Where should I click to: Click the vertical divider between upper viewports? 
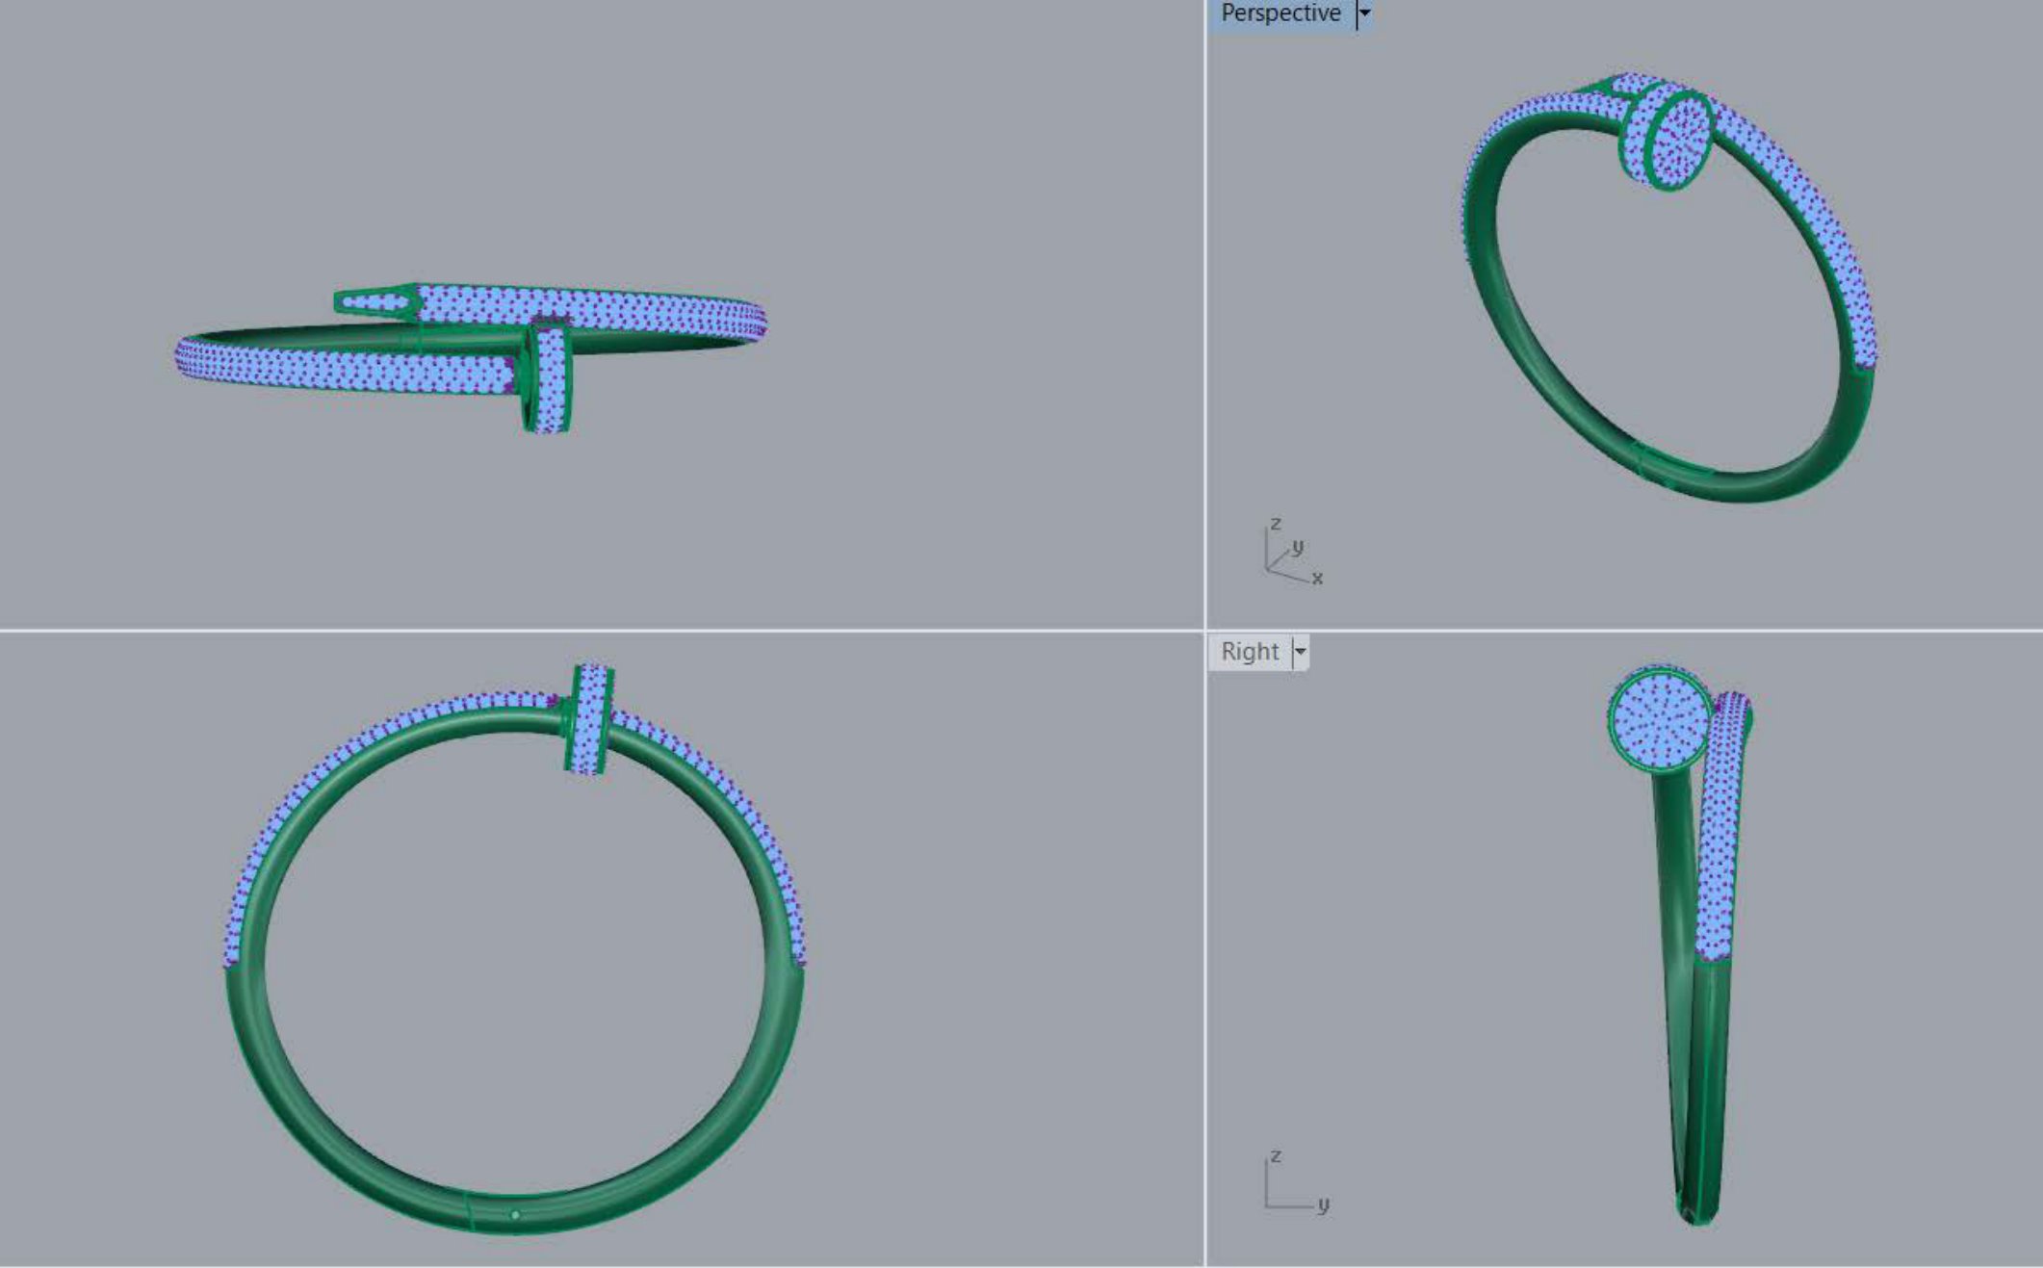point(1204,315)
